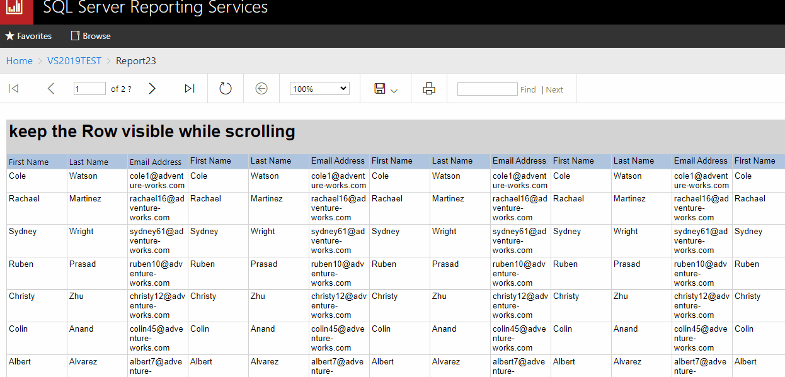The height and width of the screenshot is (377, 785).
Task: Click the leftmost Anand cell
Action: (97, 339)
